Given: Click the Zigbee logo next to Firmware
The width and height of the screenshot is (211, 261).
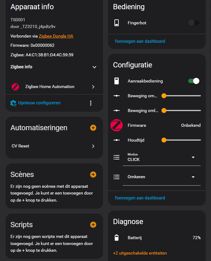Looking at the screenshot, I should [x=117, y=125].
